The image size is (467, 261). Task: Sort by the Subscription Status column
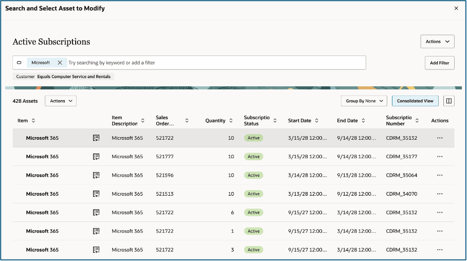point(275,121)
